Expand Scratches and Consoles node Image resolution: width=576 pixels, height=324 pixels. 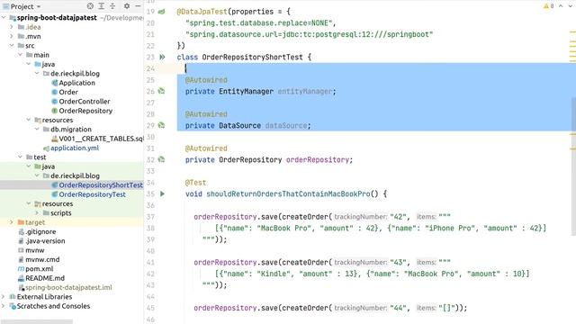[x=4, y=306]
